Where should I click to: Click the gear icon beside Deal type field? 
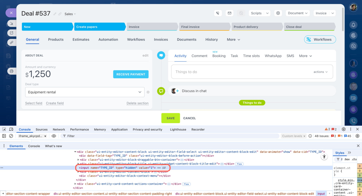(148, 92)
